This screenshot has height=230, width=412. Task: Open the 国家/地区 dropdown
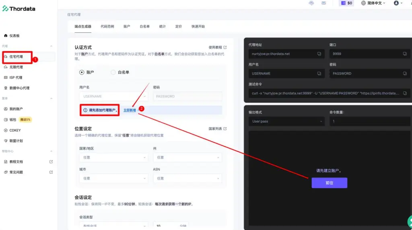[x=113, y=157]
